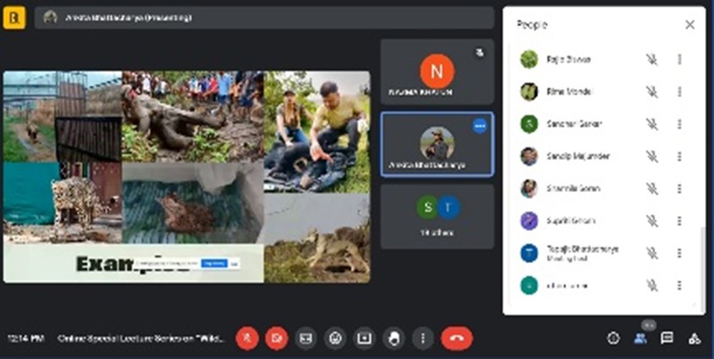Raise hand using the hand icon
The image size is (714, 359).
pos(393,338)
